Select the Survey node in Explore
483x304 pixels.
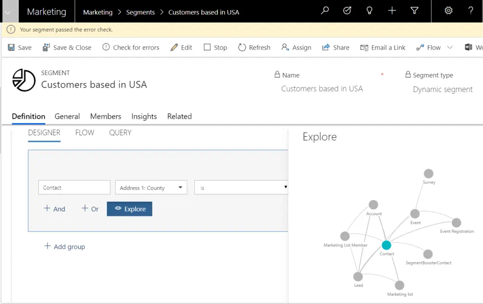[x=428, y=173]
